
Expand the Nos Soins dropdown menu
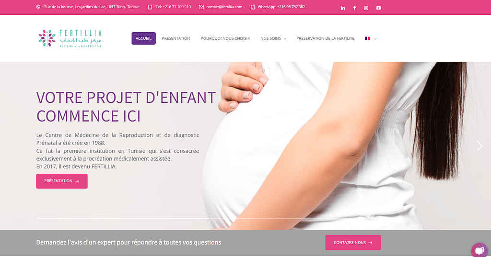(273, 38)
